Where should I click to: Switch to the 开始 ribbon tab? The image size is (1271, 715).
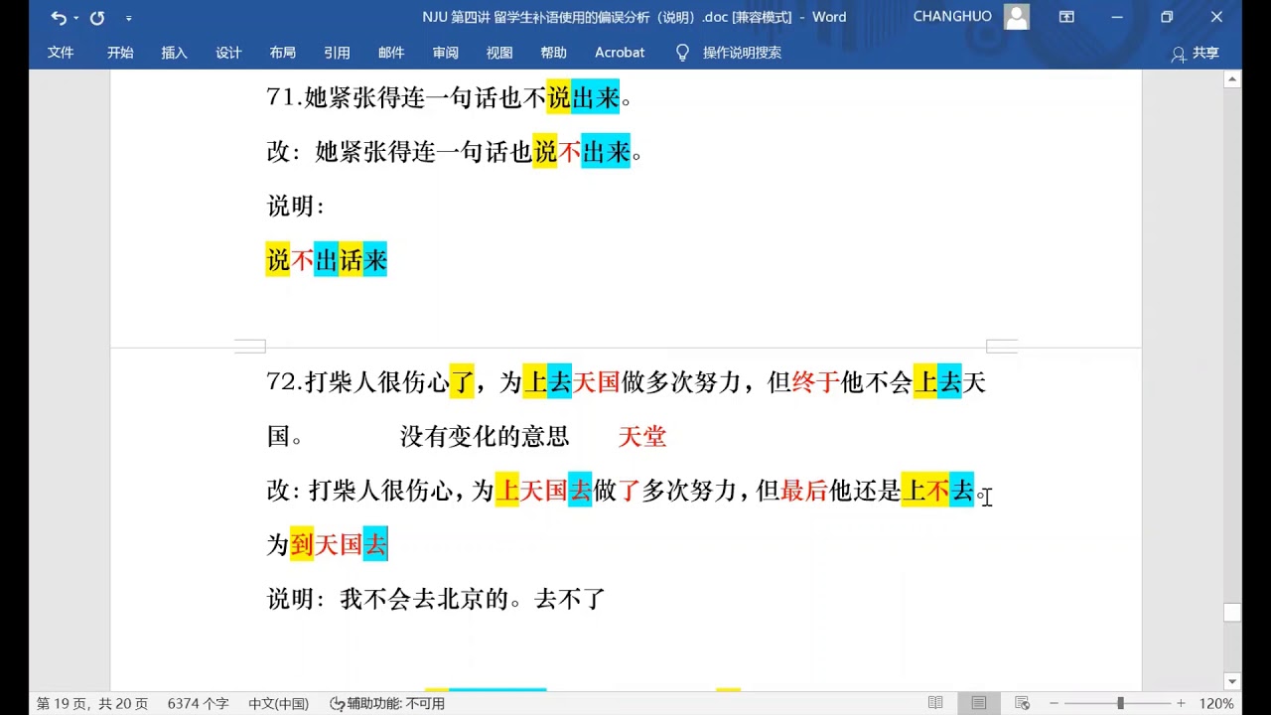pos(120,53)
